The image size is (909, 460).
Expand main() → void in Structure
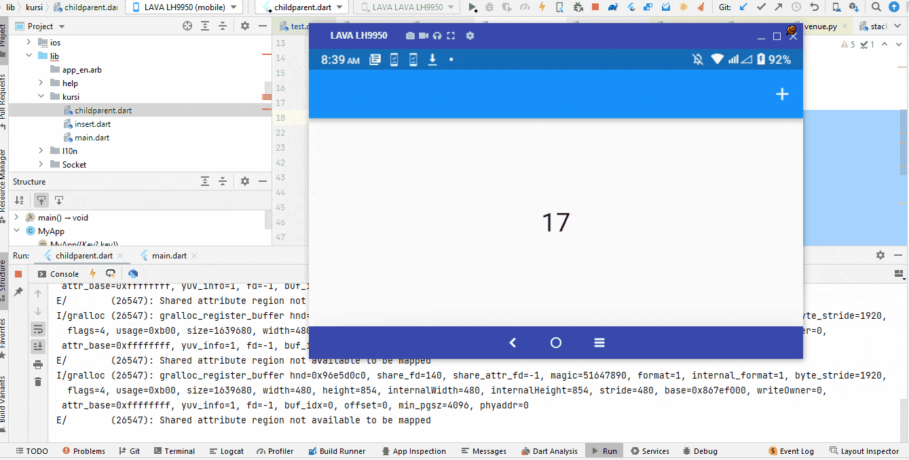pos(17,218)
